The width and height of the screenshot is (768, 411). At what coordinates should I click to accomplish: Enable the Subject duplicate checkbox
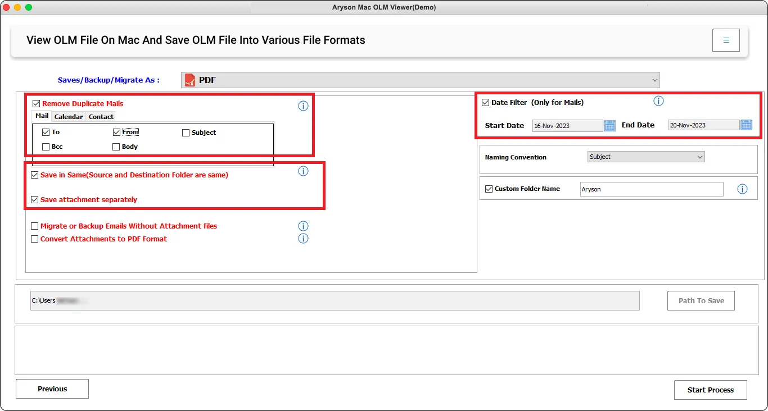(186, 133)
